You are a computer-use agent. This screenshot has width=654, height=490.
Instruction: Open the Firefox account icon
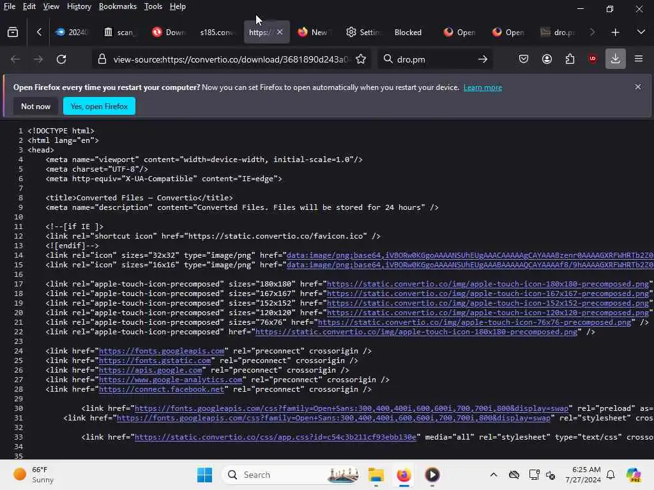click(547, 59)
